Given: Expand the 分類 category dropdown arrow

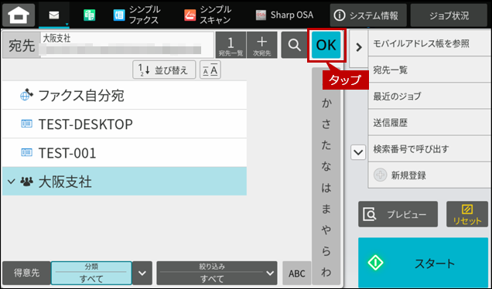Looking at the screenshot, I should (142, 273).
